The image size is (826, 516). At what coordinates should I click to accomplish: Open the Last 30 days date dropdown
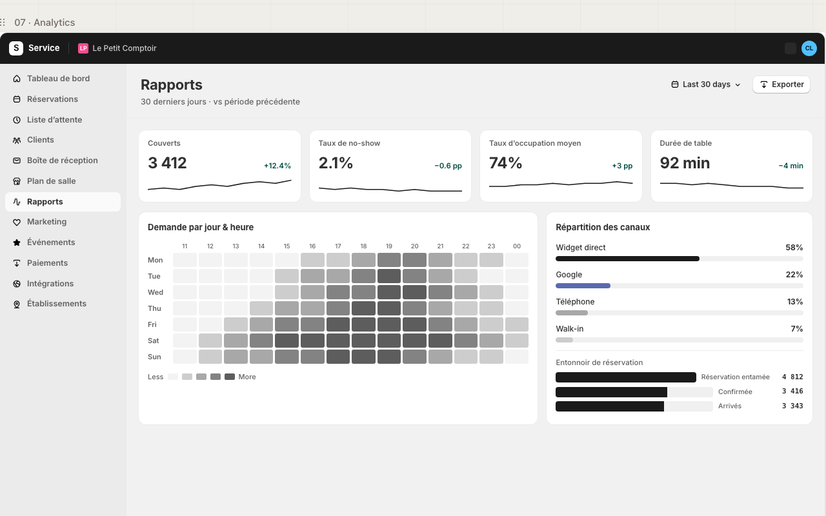(x=706, y=84)
